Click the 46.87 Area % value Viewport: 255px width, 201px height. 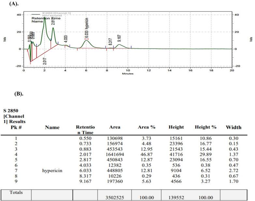click(x=147, y=154)
